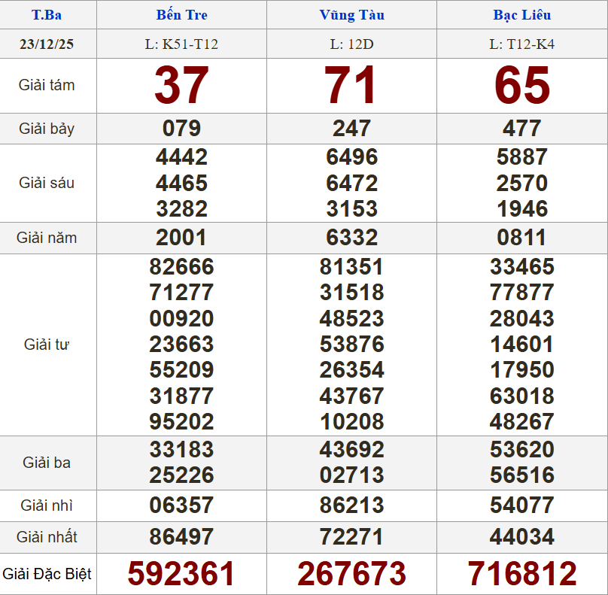Click the T.Ba weekday link
608x595 pixels.
point(47,15)
